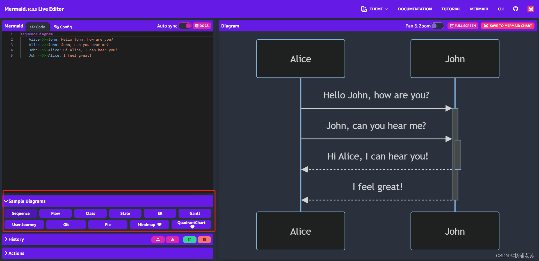
Task: Toggle the Auto sync switch
Action: point(185,26)
